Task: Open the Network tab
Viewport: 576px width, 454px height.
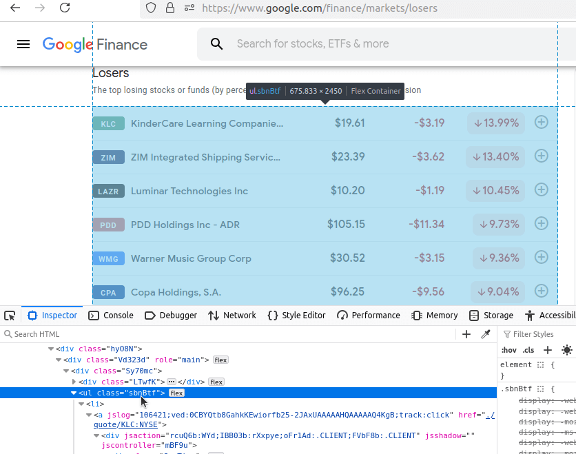Action: pyautogui.click(x=232, y=316)
